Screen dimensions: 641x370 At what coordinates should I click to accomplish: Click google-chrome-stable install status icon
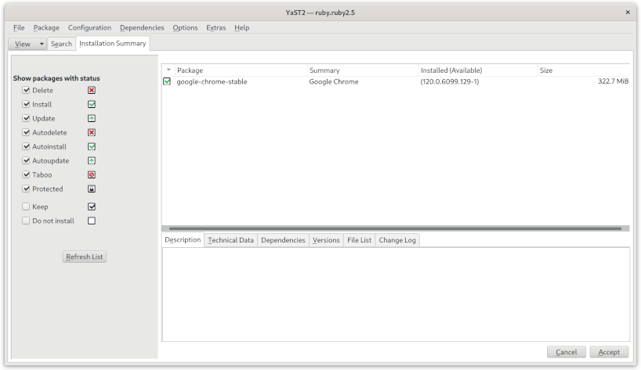coord(167,81)
